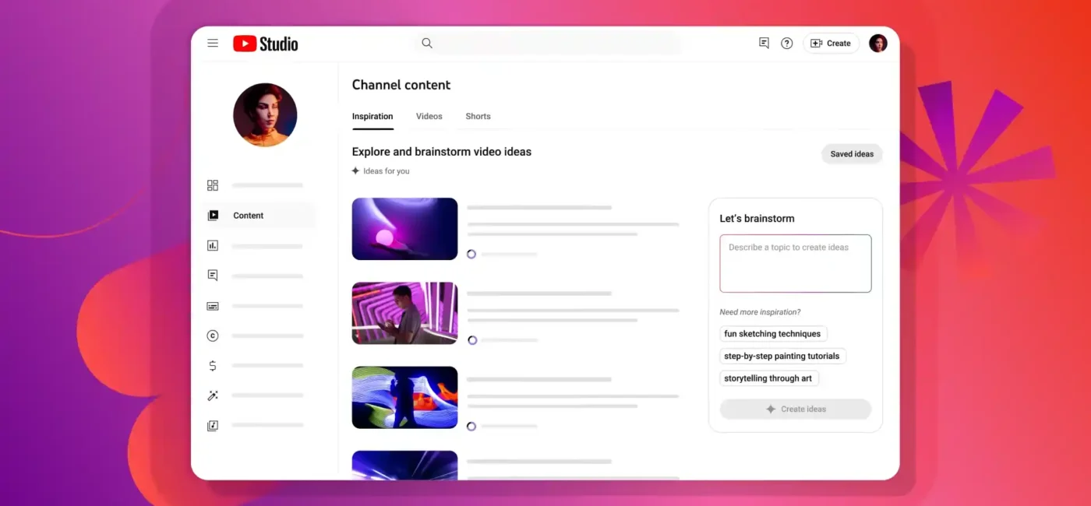Switch to the Videos tab
Image resolution: width=1091 pixels, height=506 pixels.
(x=429, y=116)
